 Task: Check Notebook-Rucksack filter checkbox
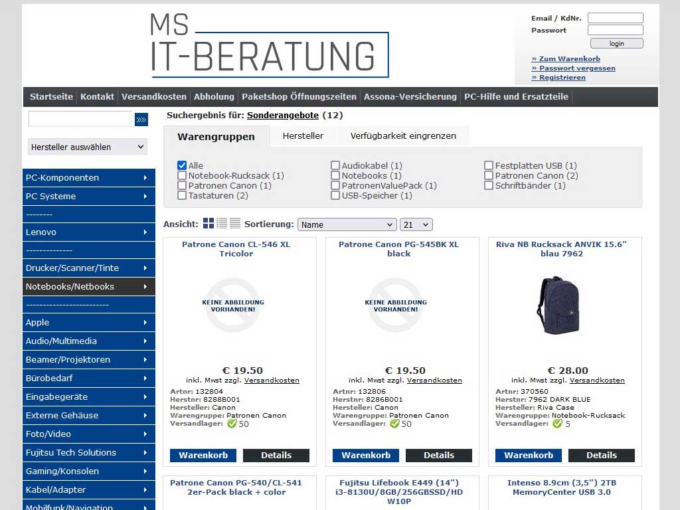click(182, 175)
